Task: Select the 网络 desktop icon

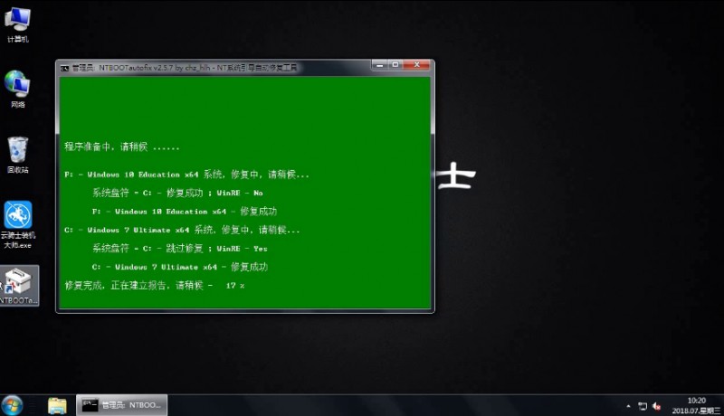Action: click(17, 89)
